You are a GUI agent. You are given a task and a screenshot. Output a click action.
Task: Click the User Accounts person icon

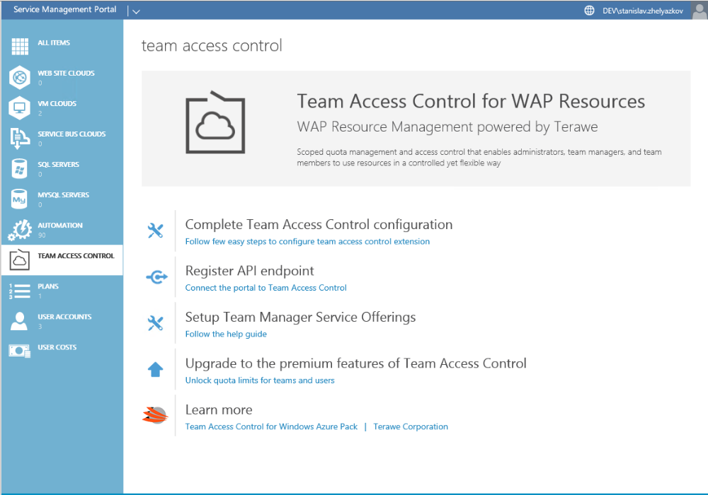pos(20,321)
